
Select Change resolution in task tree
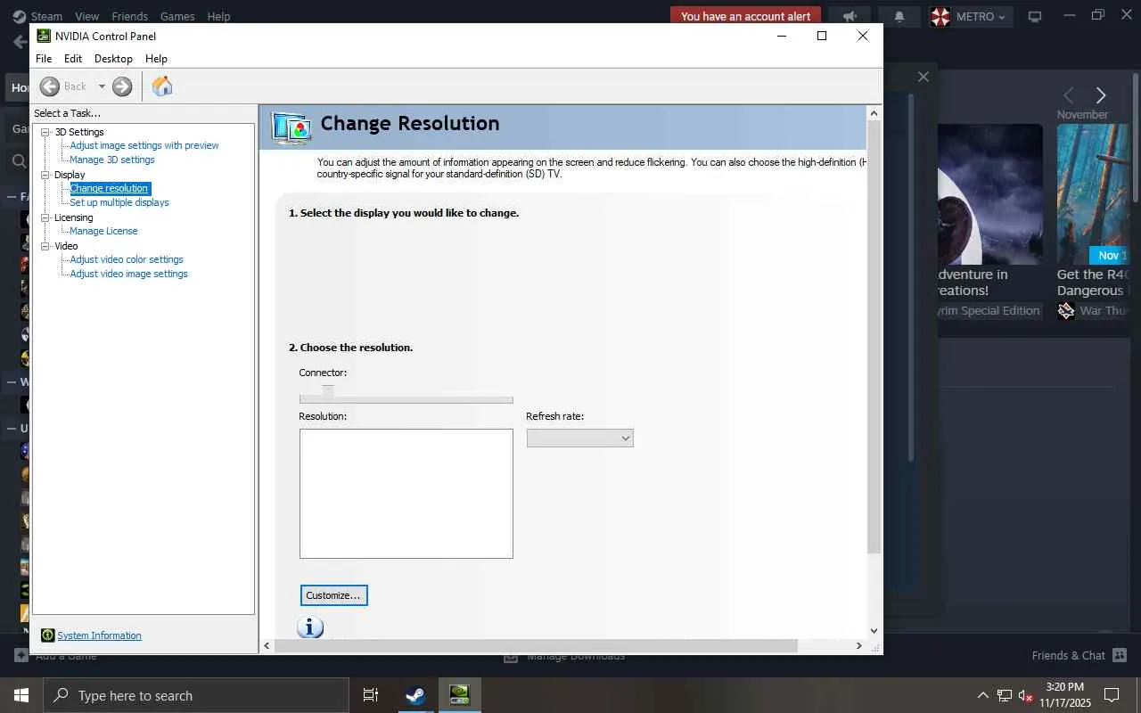coord(110,188)
